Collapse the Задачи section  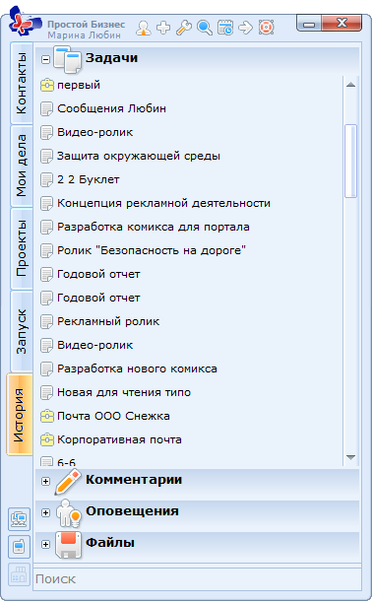(x=45, y=59)
